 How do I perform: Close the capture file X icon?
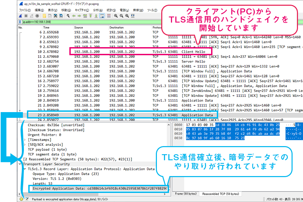tap(56, 16)
